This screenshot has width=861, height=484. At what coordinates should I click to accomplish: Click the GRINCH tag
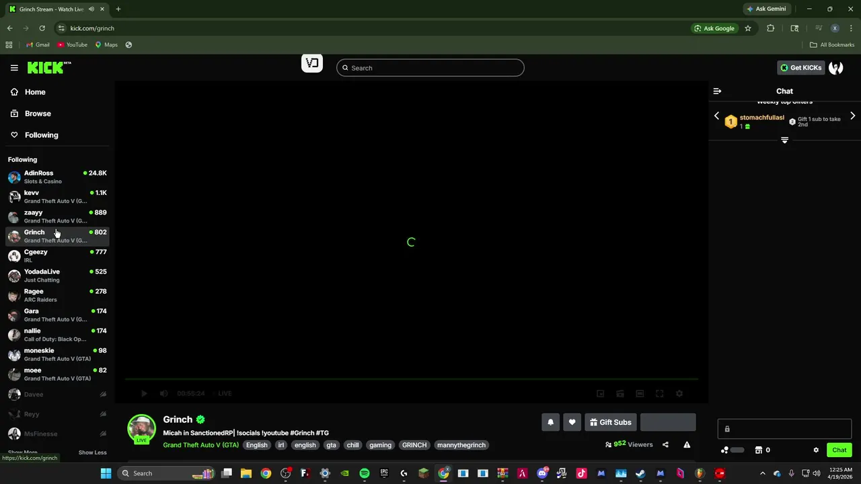[x=414, y=445]
